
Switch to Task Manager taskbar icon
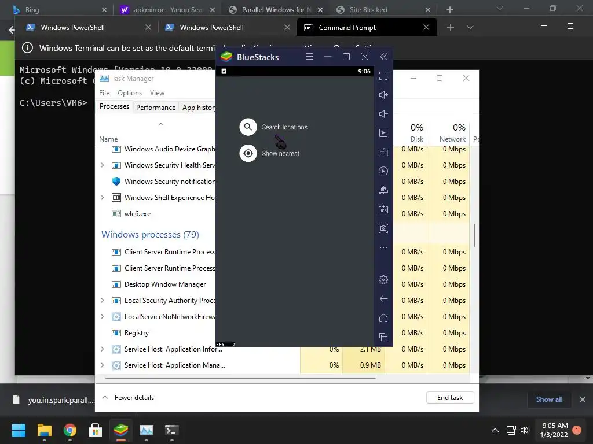[147, 430]
